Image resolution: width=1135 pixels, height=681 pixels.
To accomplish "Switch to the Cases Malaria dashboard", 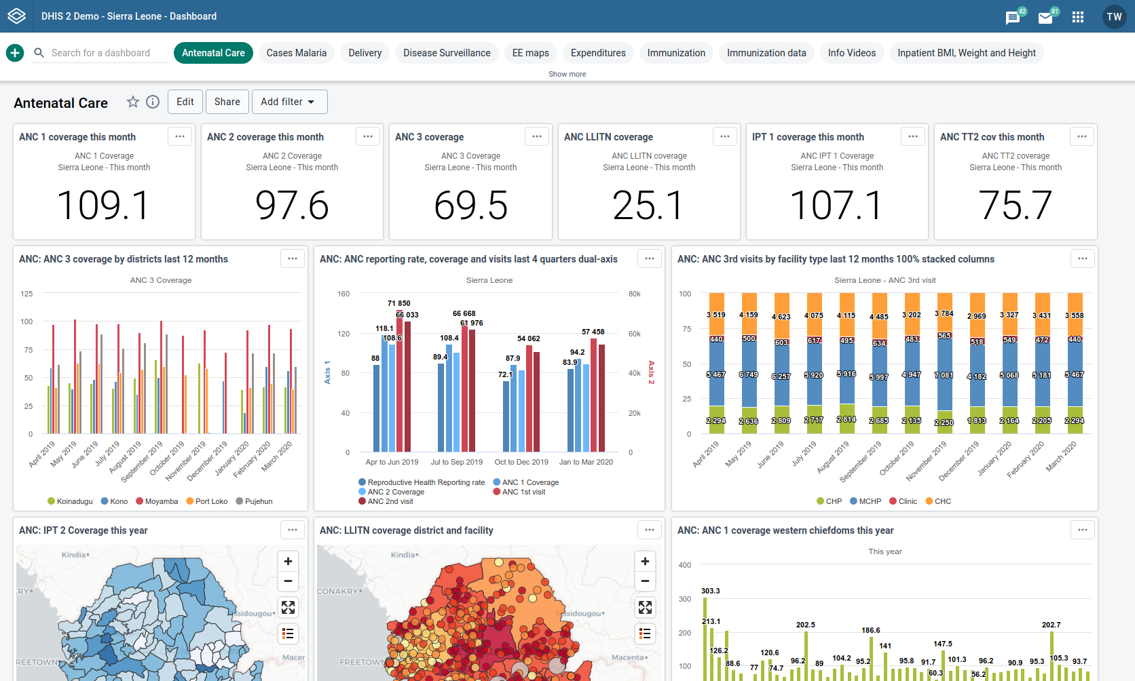I will pos(296,53).
